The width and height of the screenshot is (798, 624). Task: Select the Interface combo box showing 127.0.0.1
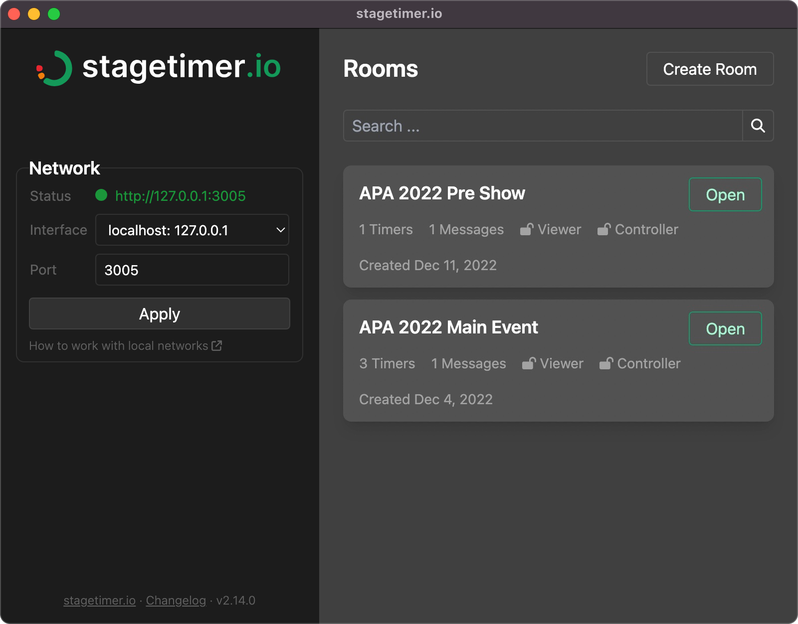tap(192, 230)
